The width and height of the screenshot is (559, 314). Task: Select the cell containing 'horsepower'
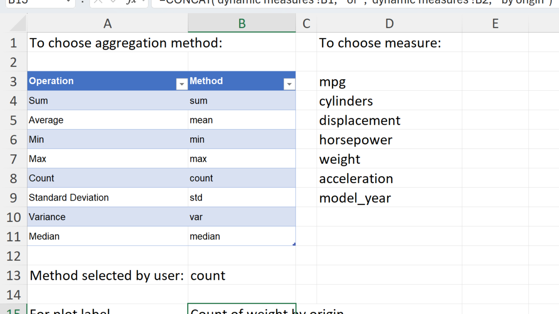[x=356, y=140]
